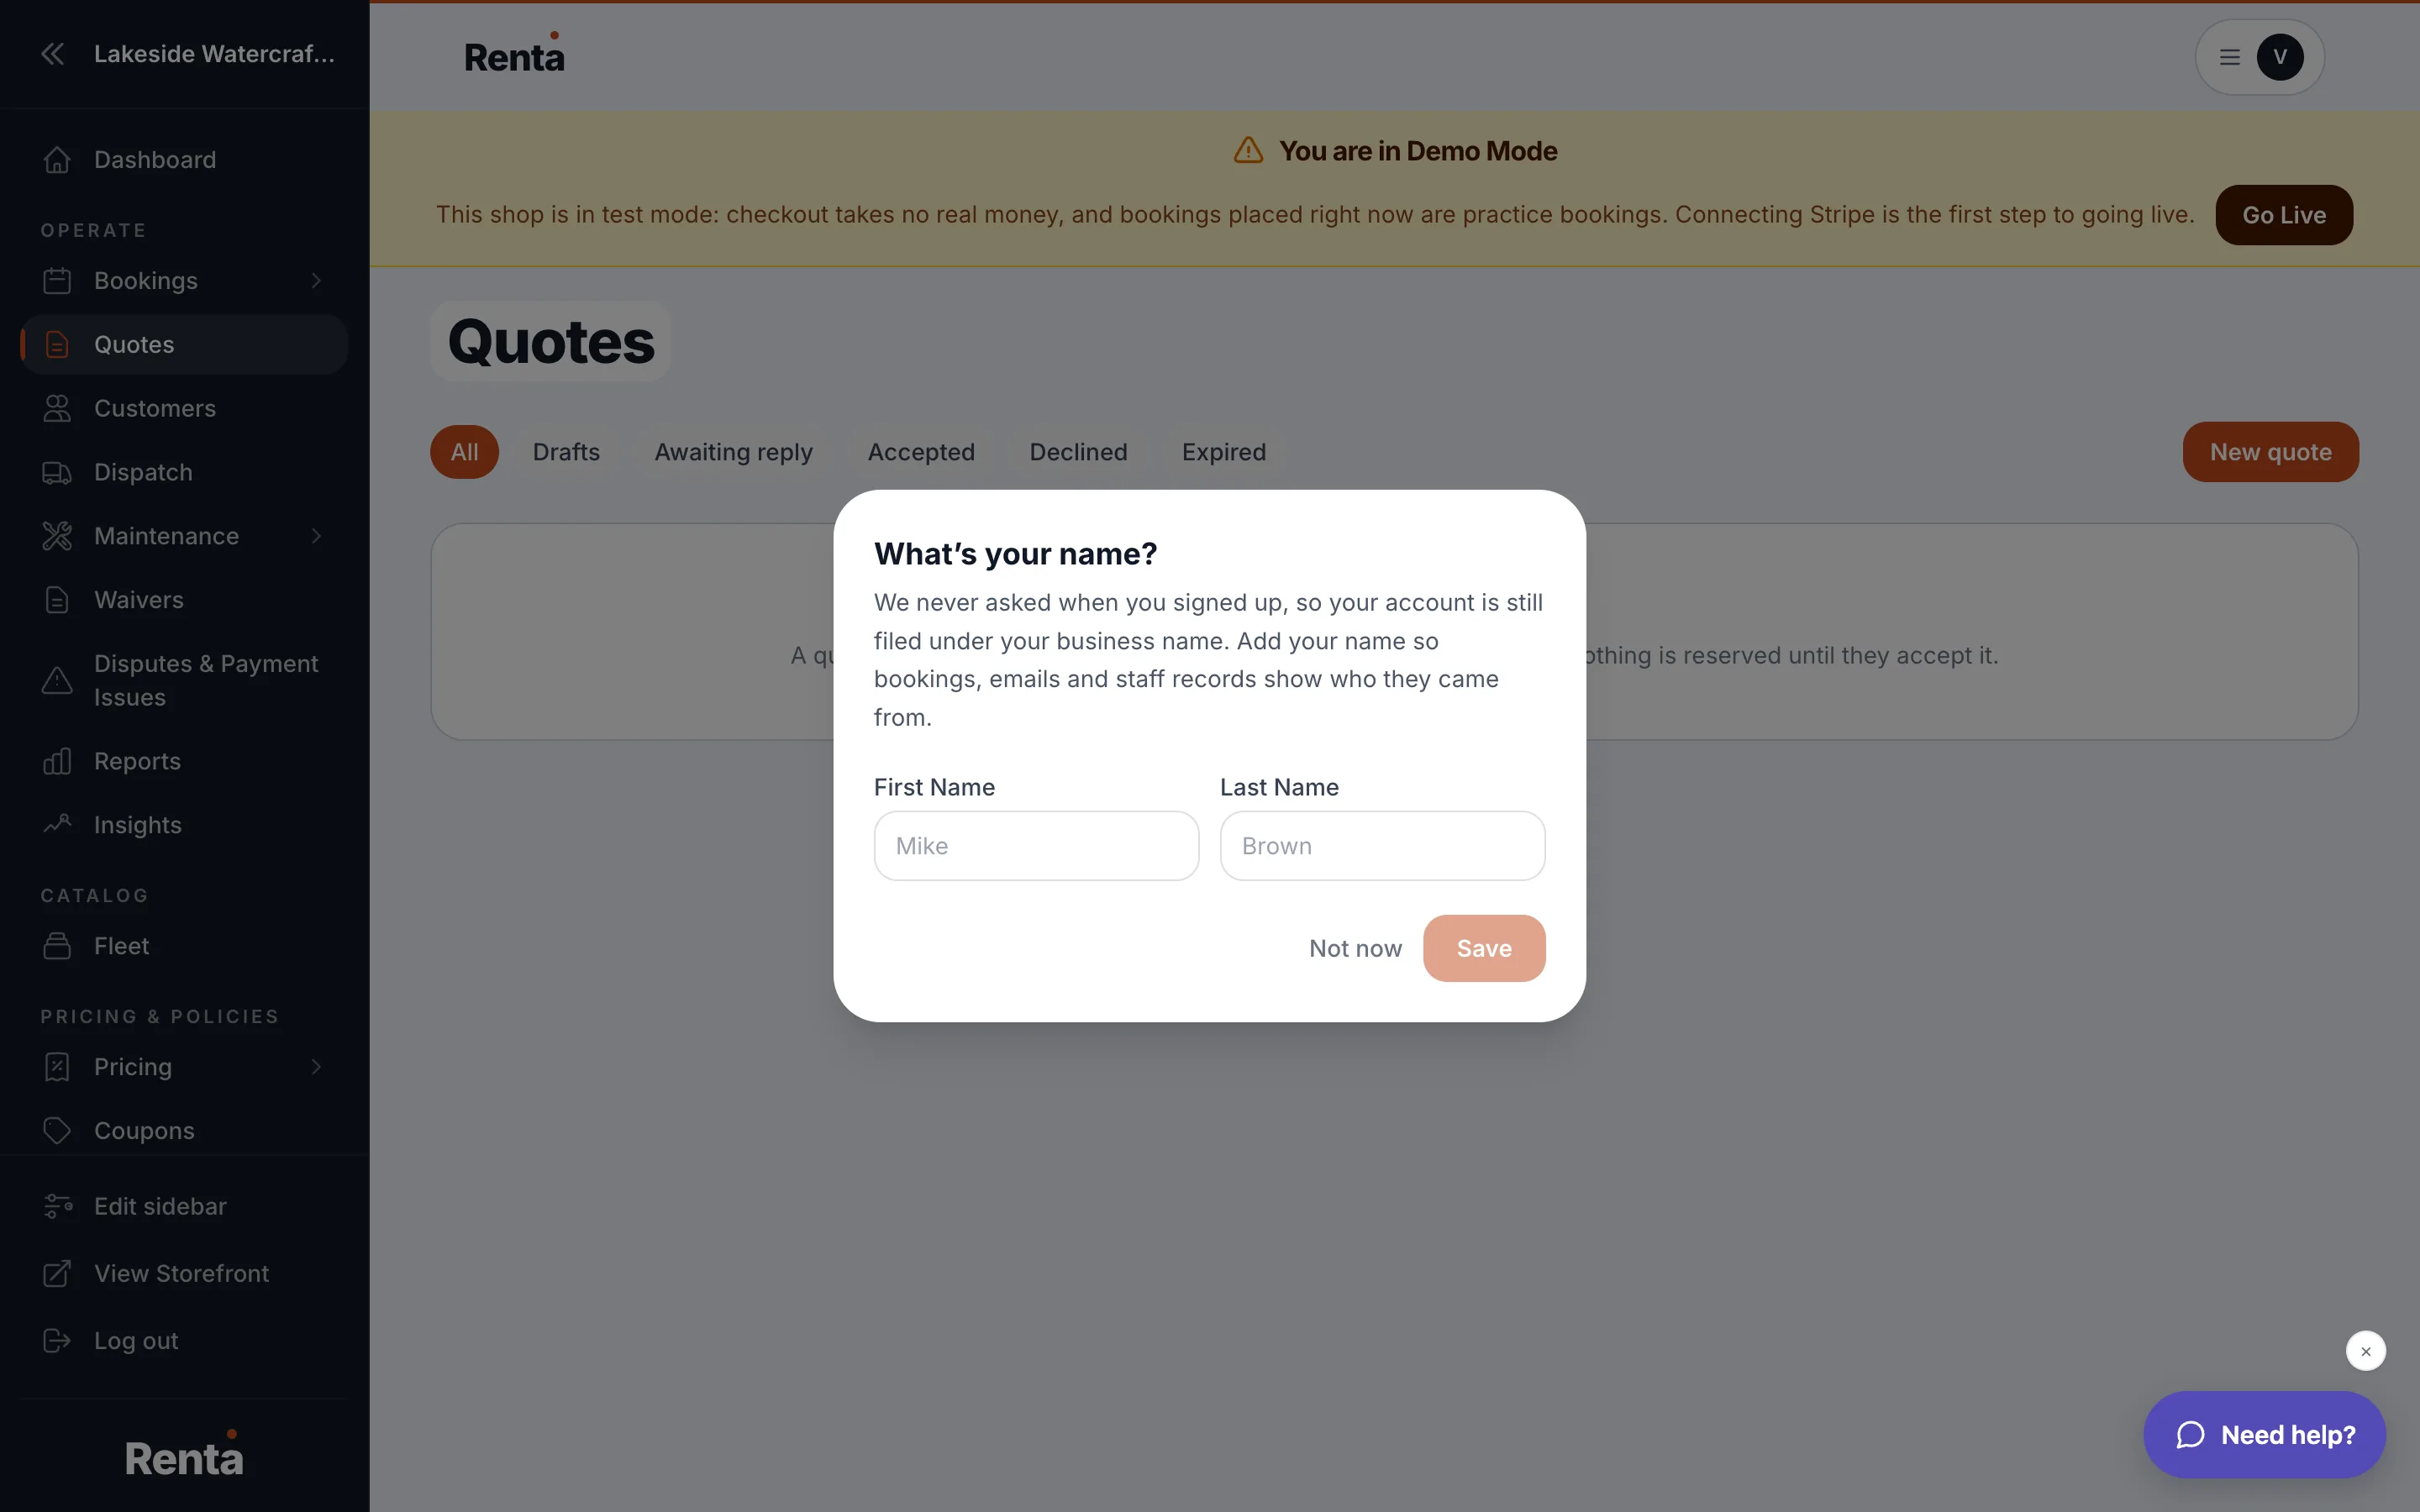The image size is (2420, 1512).
Task: Expand the Bookings submenu chevron
Action: [x=316, y=281]
